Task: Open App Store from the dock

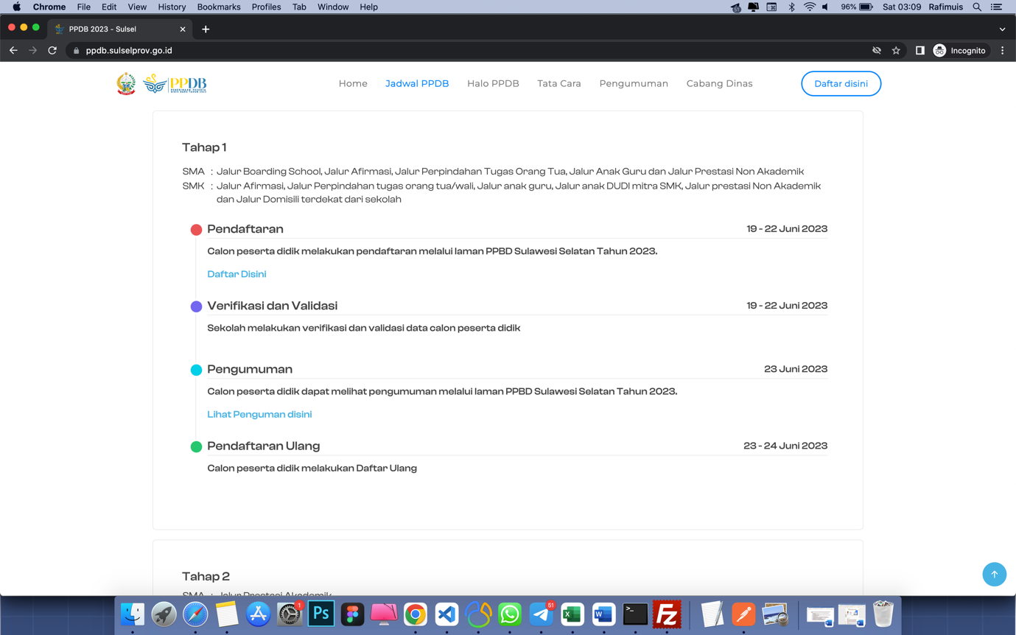Action: tap(258, 614)
